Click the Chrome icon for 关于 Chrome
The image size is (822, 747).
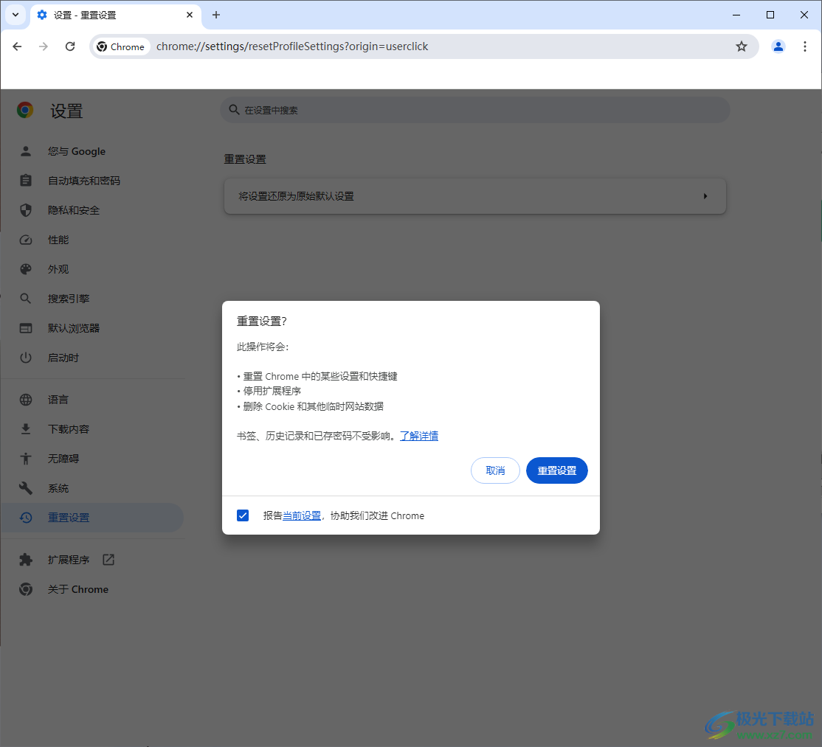(26, 589)
